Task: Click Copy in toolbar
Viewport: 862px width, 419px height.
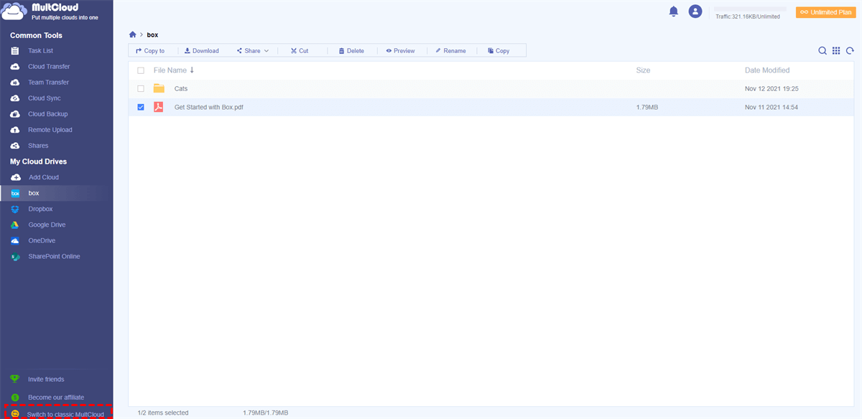Action: tap(499, 51)
